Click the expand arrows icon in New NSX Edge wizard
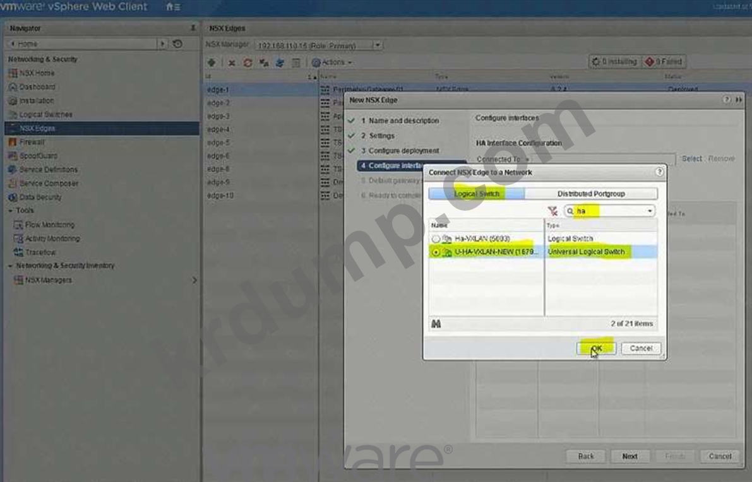The image size is (752, 482). click(739, 100)
